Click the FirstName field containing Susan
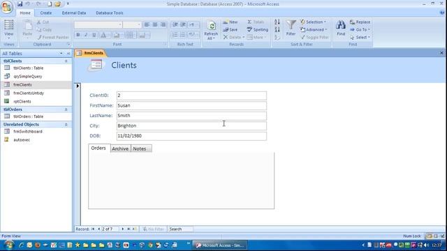The height and width of the screenshot is (251, 447). [191, 105]
